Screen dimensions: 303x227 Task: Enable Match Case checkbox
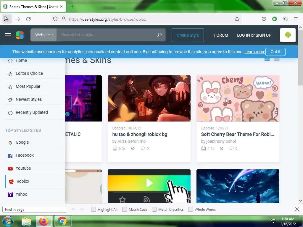click(125, 209)
